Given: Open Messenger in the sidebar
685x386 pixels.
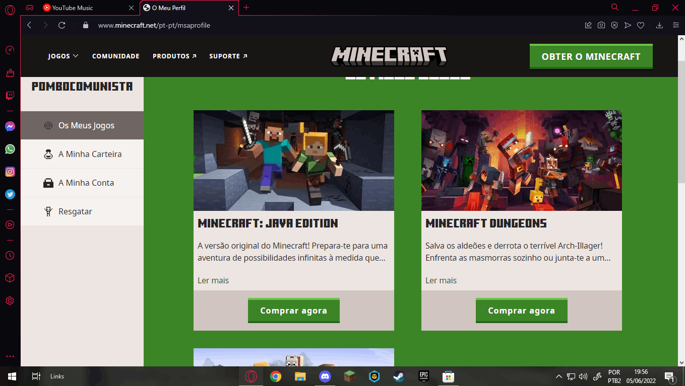Looking at the screenshot, I should point(10,126).
